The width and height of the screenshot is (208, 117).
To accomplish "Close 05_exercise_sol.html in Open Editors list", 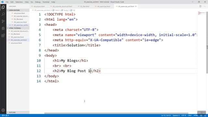I will pyautogui.click(x=10, y=25).
